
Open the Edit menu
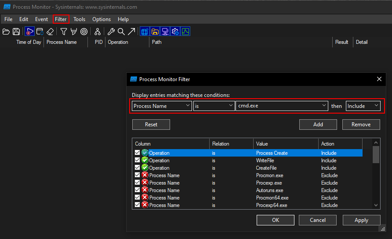pos(24,19)
